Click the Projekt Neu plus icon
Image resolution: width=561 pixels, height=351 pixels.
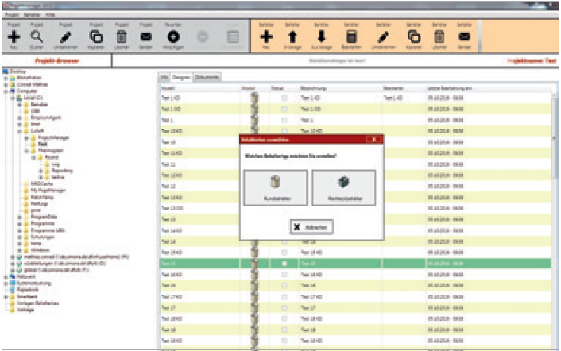coord(13,36)
